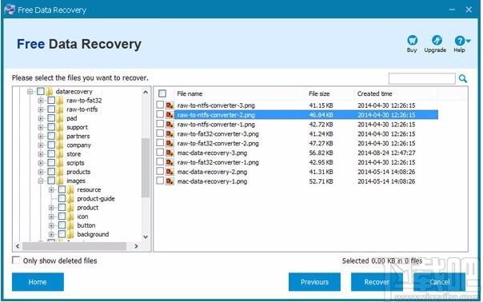Expand the product tree node
Image resolution: width=483 pixels, height=302 pixels.
pos(51,208)
